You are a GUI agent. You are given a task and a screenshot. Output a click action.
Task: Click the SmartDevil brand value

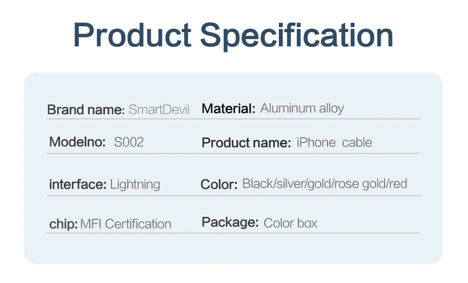pyautogui.click(x=159, y=109)
